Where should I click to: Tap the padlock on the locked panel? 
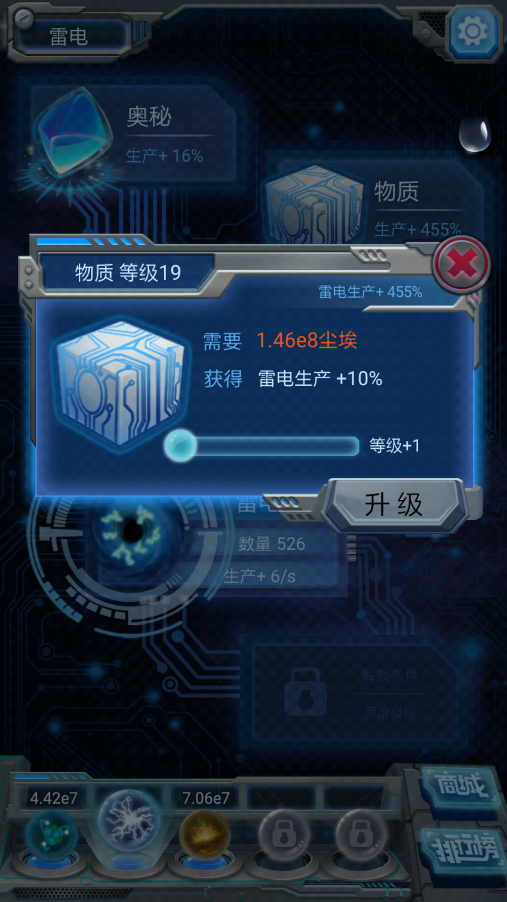[306, 692]
